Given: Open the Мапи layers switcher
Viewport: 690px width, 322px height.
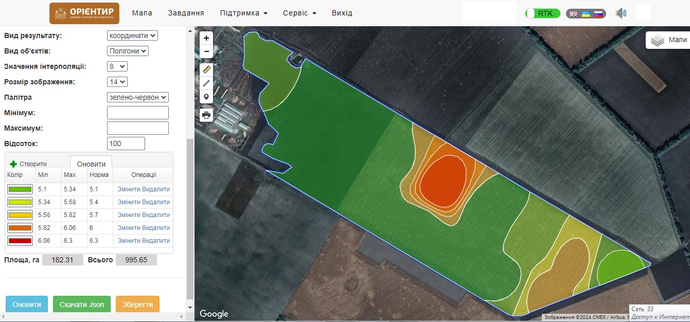Looking at the screenshot, I should [668, 40].
